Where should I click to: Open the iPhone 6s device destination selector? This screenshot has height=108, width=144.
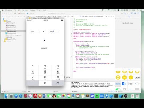[x=30, y=13]
